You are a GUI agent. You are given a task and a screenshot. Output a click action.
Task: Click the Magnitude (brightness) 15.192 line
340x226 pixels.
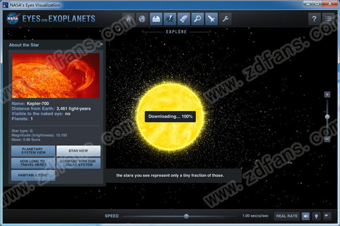(x=39, y=135)
